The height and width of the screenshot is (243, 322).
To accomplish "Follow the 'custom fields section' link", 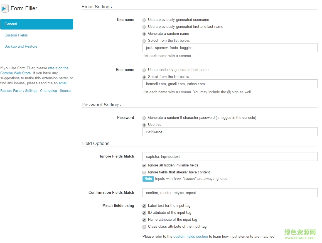I will [x=190, y=236].
